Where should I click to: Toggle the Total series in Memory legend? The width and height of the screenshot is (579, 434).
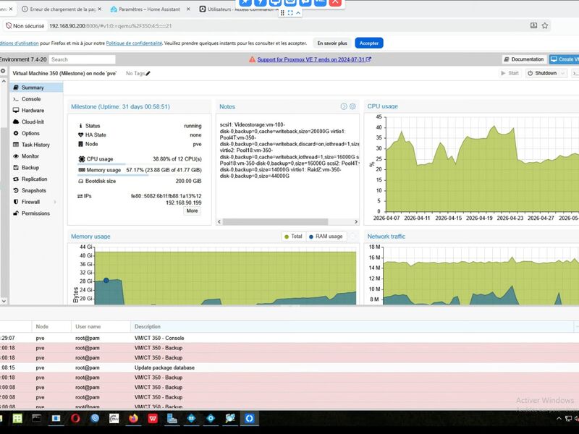click(x=294, y=237)
